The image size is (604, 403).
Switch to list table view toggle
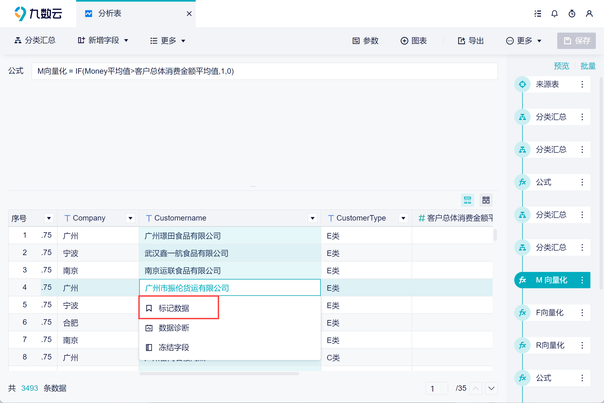(467, 200)
